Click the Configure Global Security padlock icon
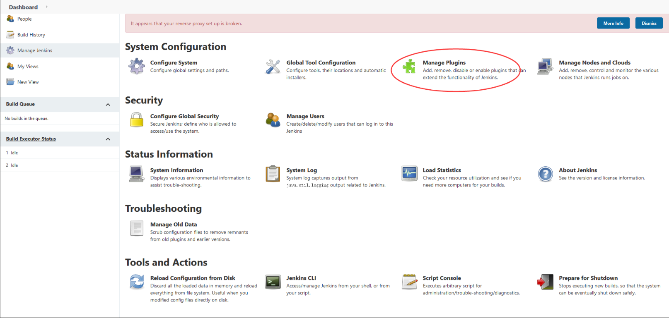669x318 pixels. (137, 120)
